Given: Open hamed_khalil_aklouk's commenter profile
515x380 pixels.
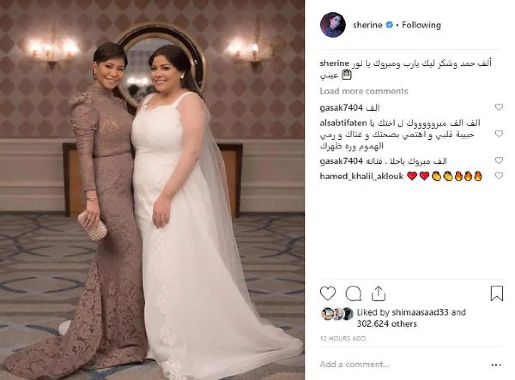Looking at the screenshot, I should (x=361, y=176).
